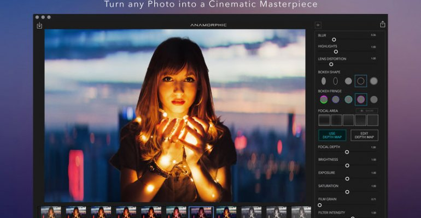Viewport: 421px width, 218px height.
Task: Select the teal bokeh fringe option
Action: (348, 99)
